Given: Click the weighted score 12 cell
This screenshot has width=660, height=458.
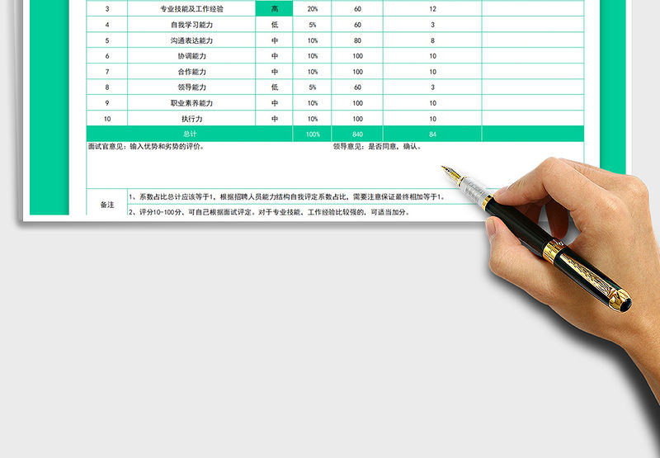Looking at the screenshot, I should pyautogui.click(x=432, y=9).
